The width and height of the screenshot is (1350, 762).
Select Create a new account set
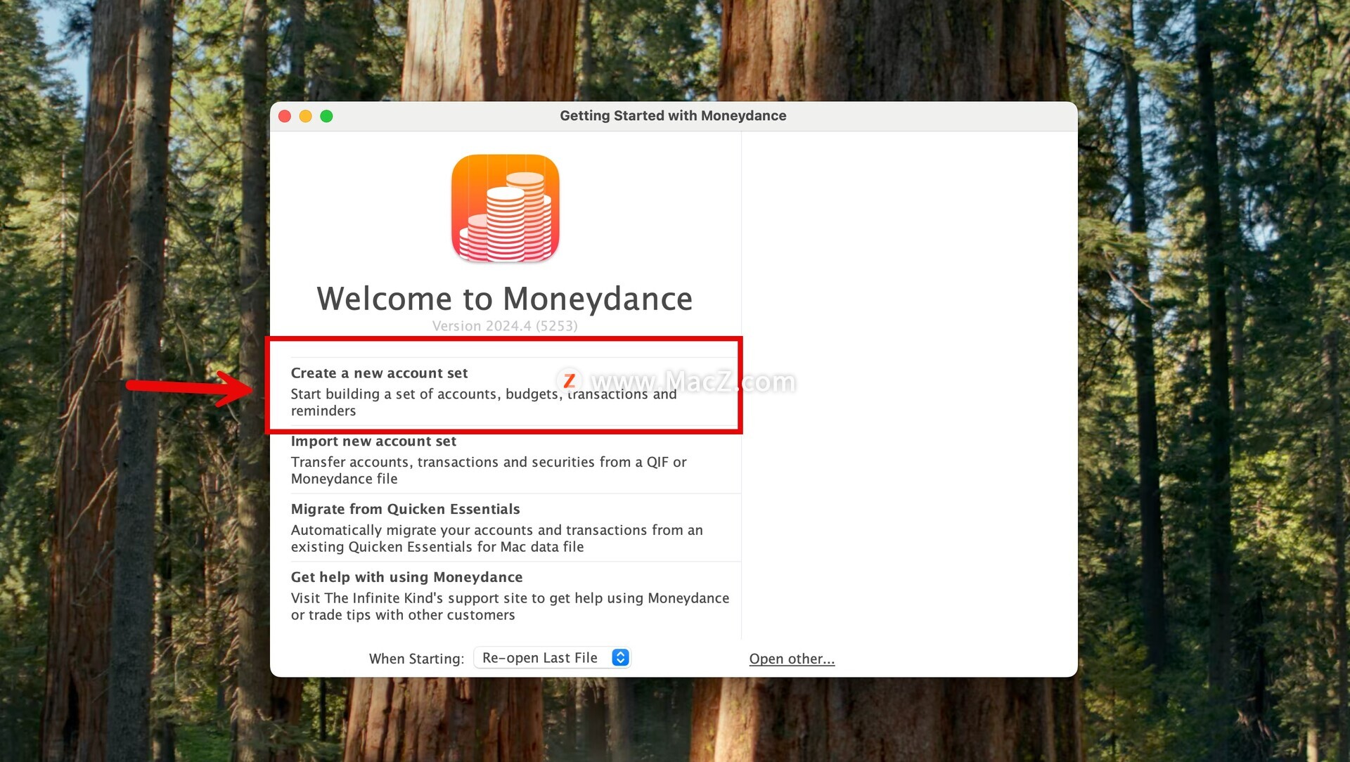[505, 391]
